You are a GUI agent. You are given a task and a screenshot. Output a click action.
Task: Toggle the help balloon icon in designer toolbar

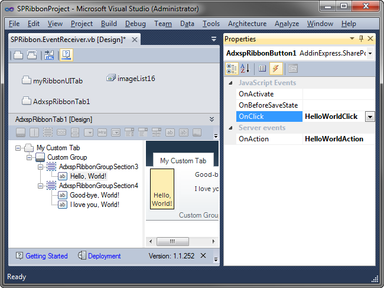point(66,55)
